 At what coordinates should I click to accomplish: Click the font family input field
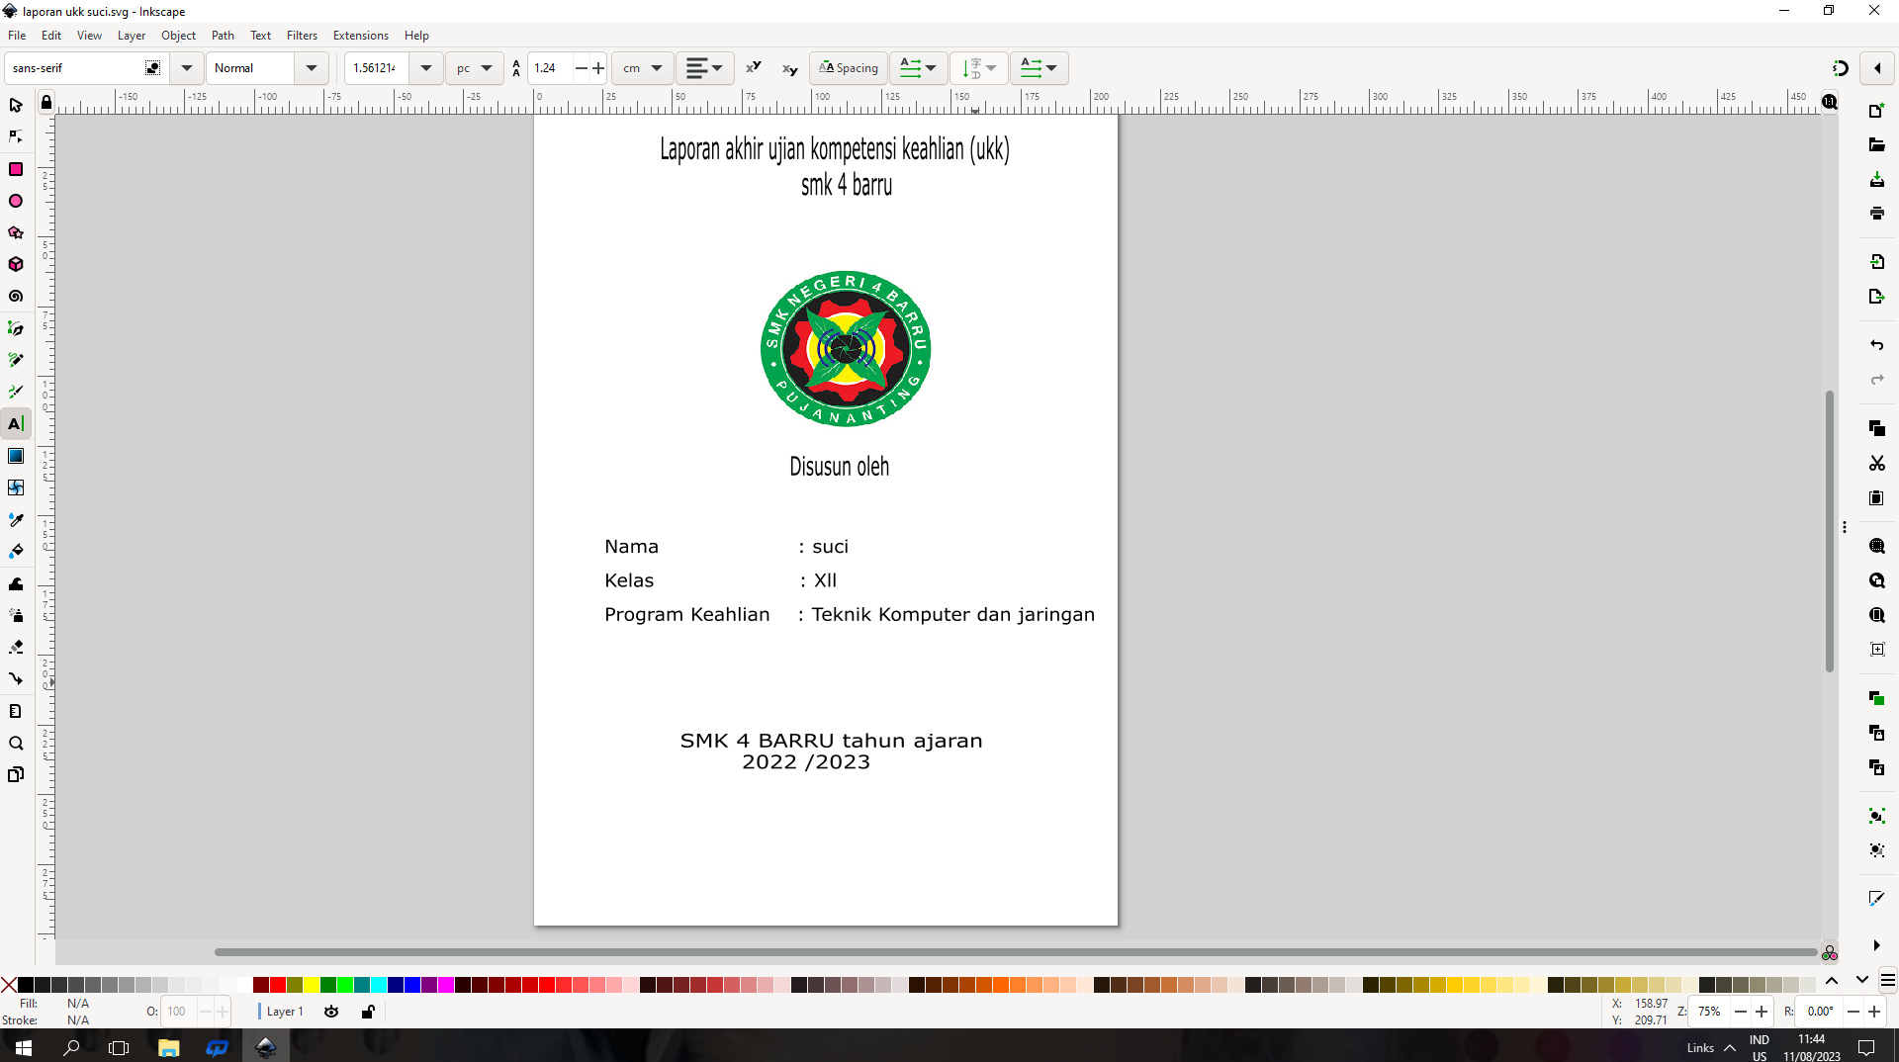tap(77, 68)
